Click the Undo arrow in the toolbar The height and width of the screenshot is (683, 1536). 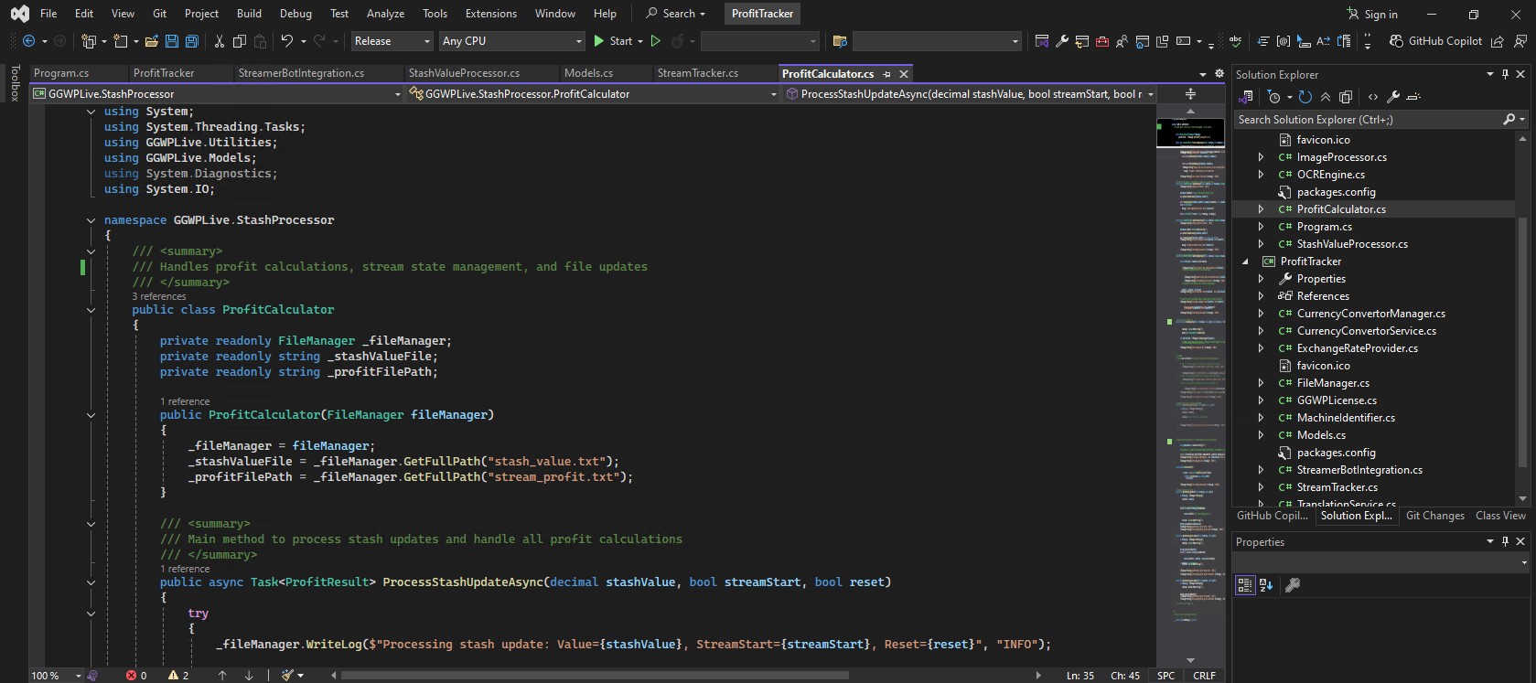click(286, 41)
